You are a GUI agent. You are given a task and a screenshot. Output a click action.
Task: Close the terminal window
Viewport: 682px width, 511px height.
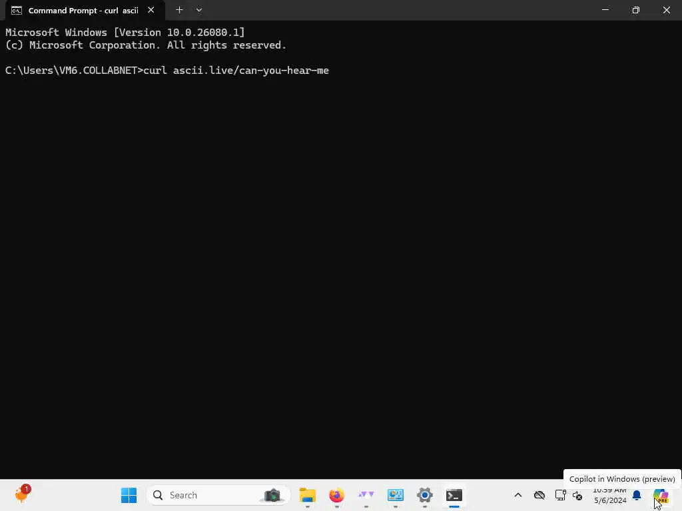pos(666,10)
